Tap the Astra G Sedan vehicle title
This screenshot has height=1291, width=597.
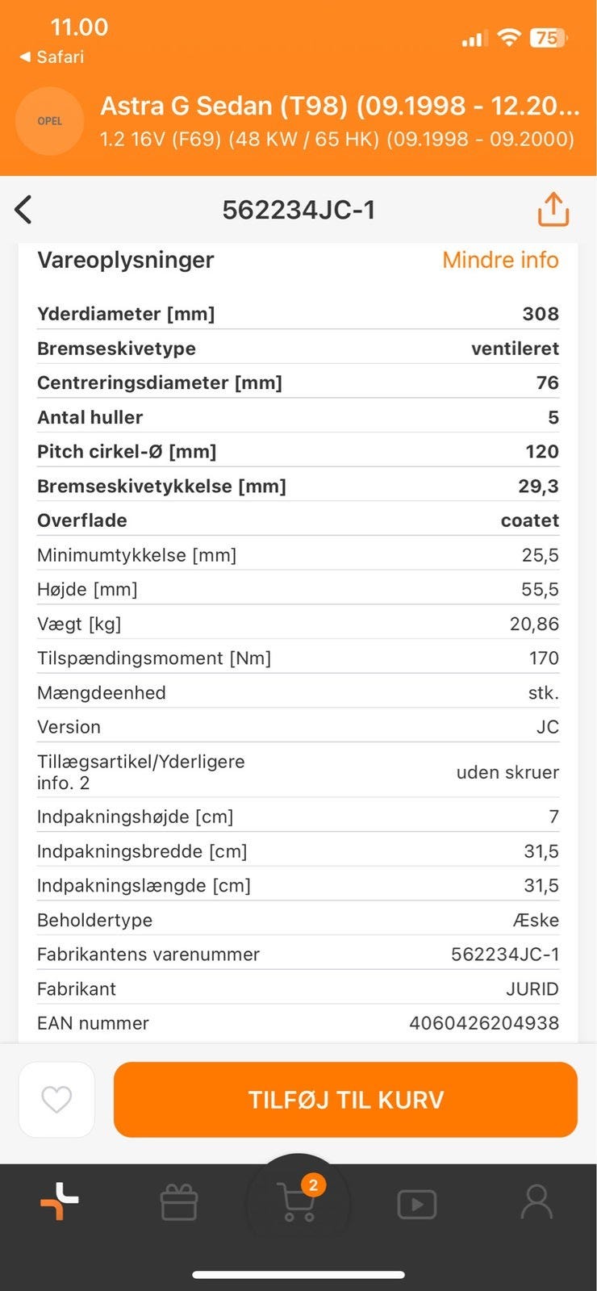[x=339, y=106]
